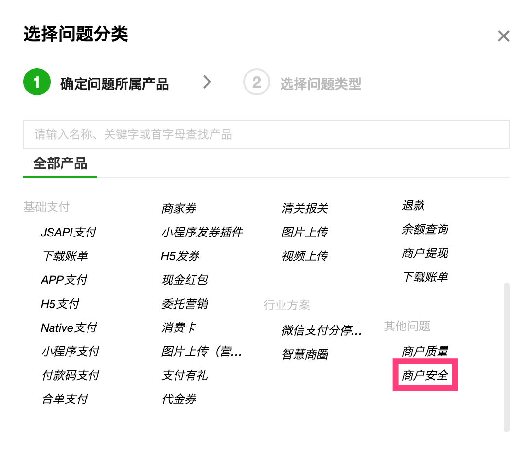Pick 小程序发券插件 product

click(x=202, y=232)
